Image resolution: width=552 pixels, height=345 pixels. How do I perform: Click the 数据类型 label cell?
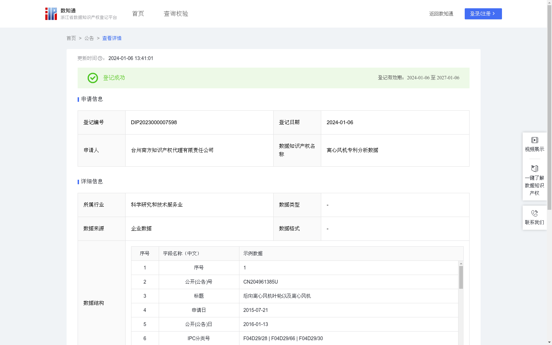[297, 205]
